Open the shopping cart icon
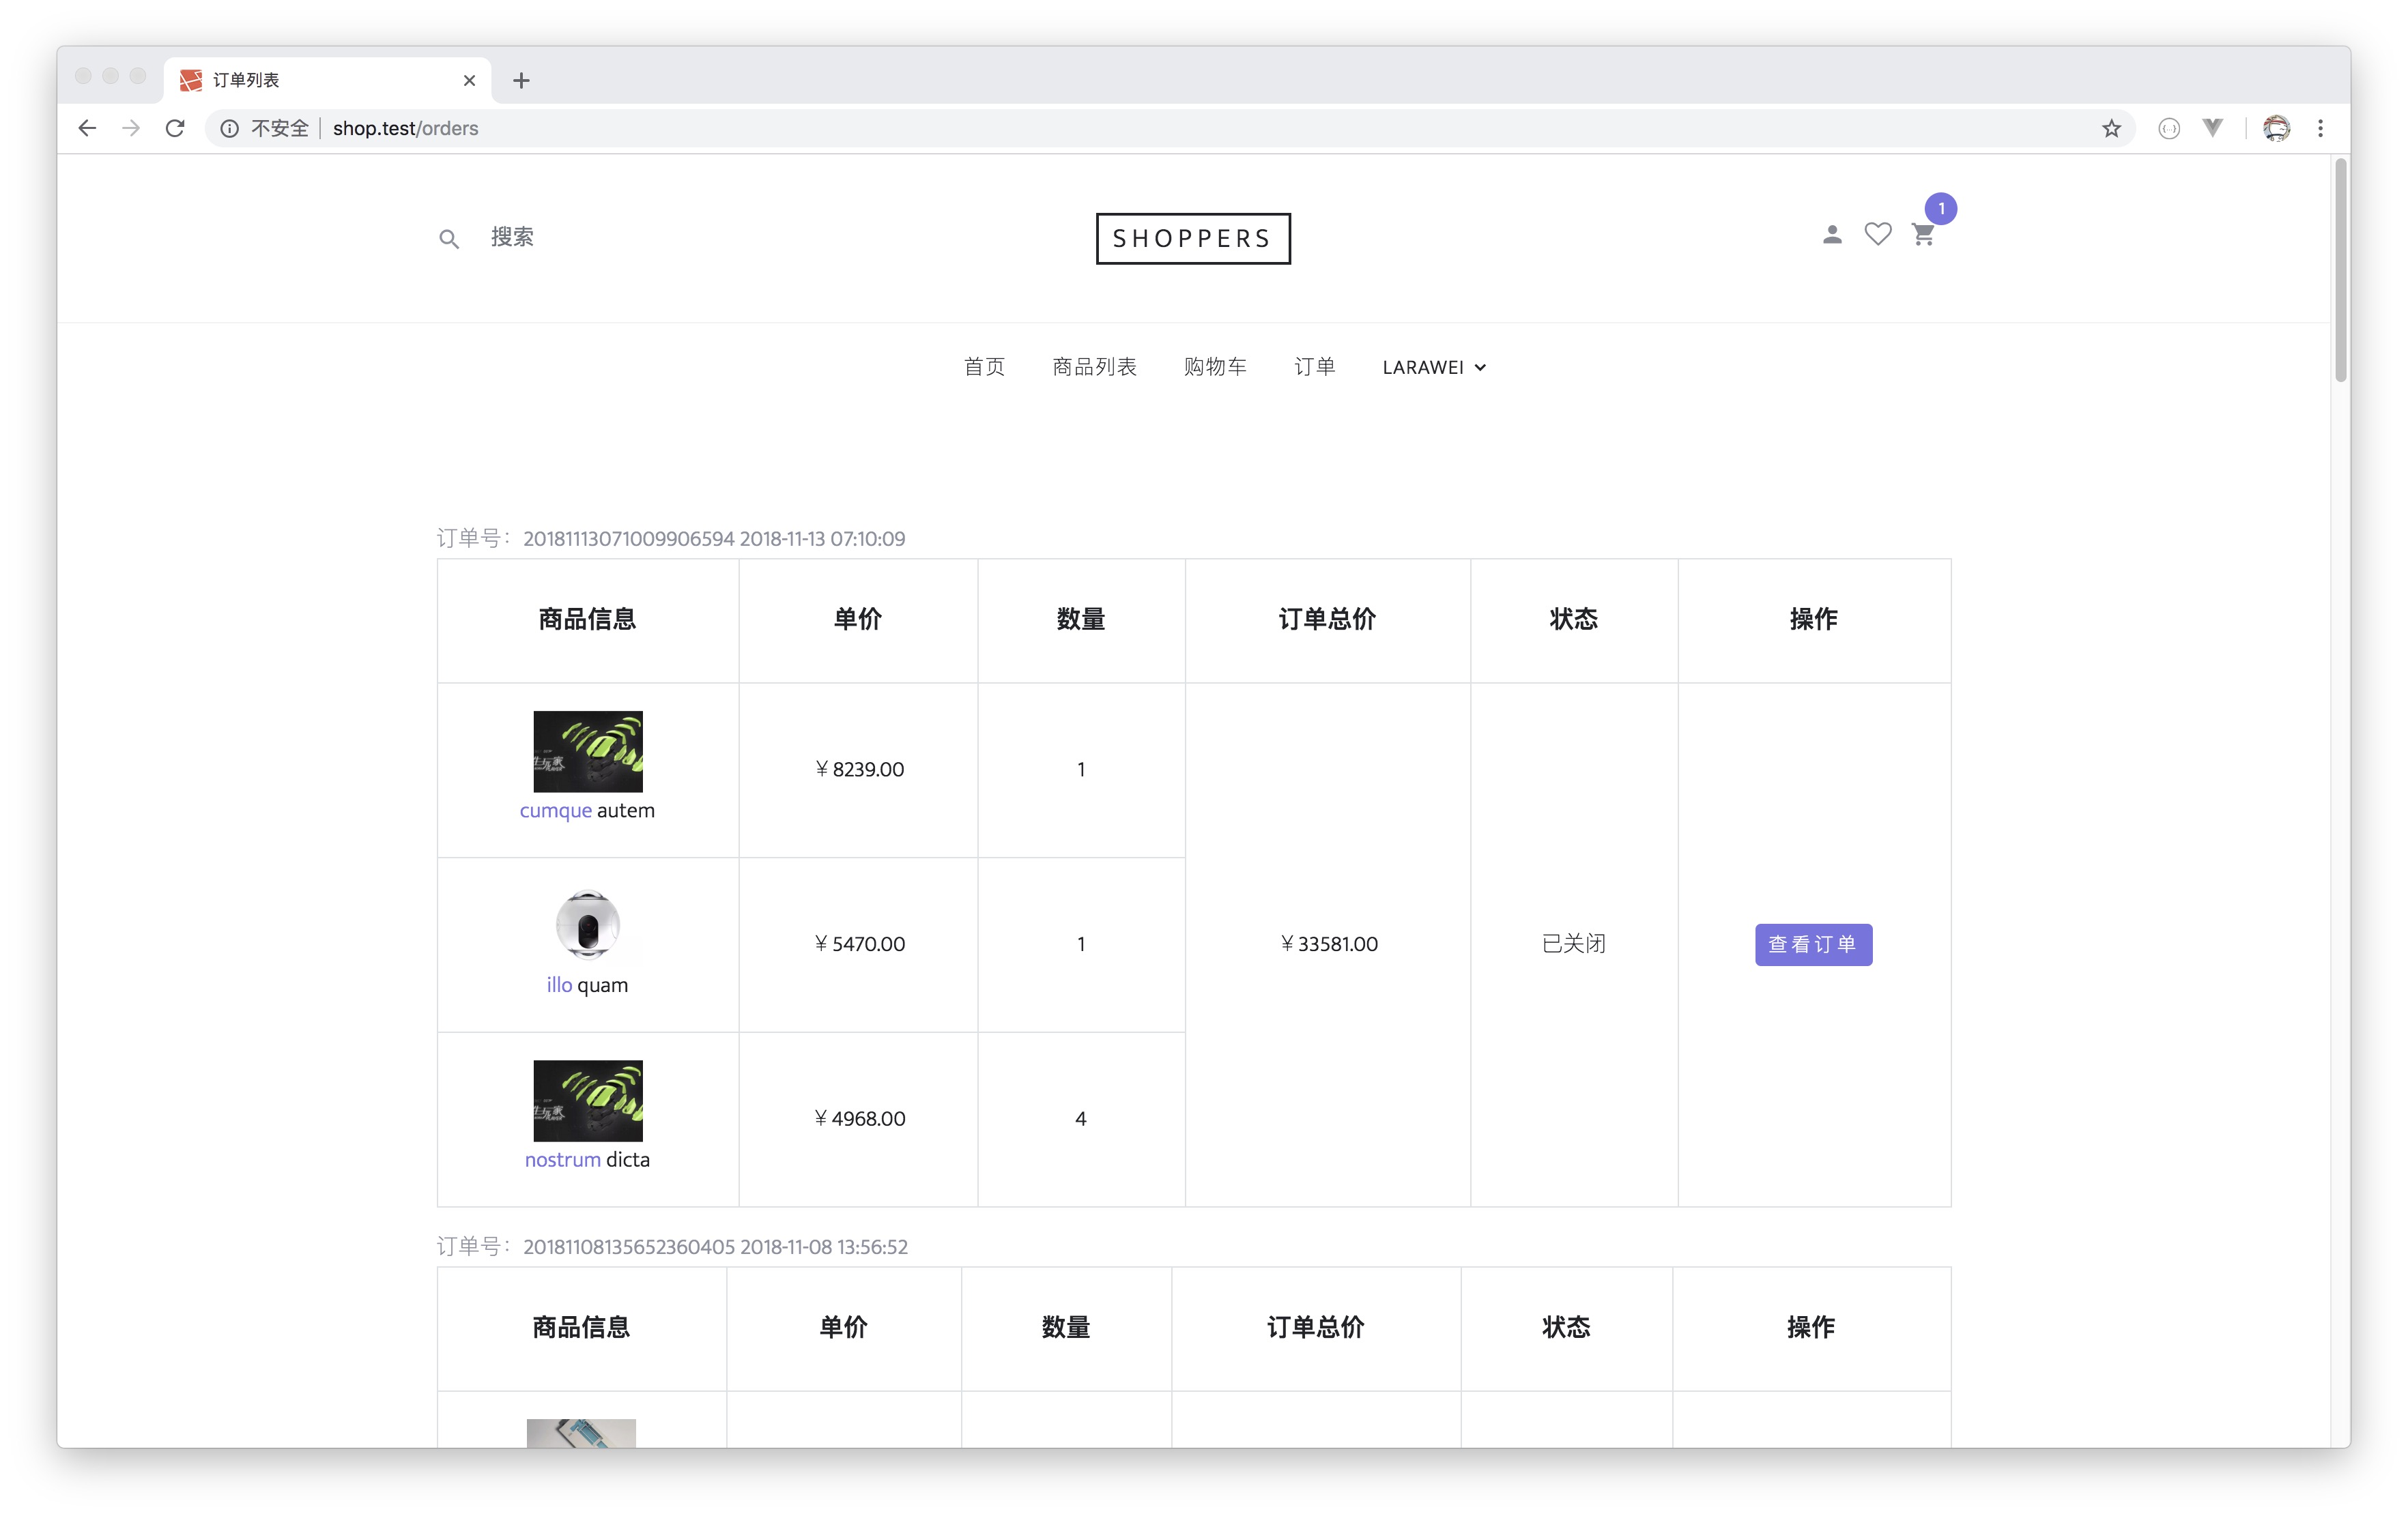The width and height of the screenshot is (2408, 1516). tap(1922, 236)
